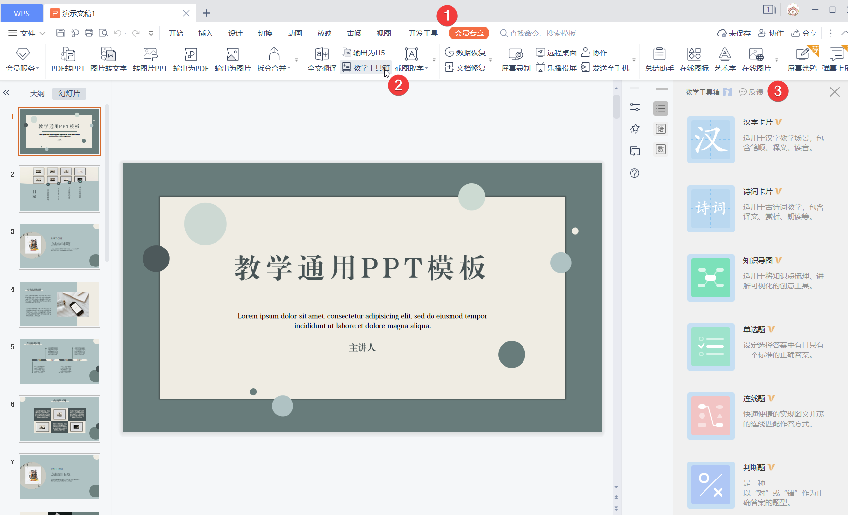Open the 动画 ribbon tab
Screen dimensions: 848x515
coord(295,33)
